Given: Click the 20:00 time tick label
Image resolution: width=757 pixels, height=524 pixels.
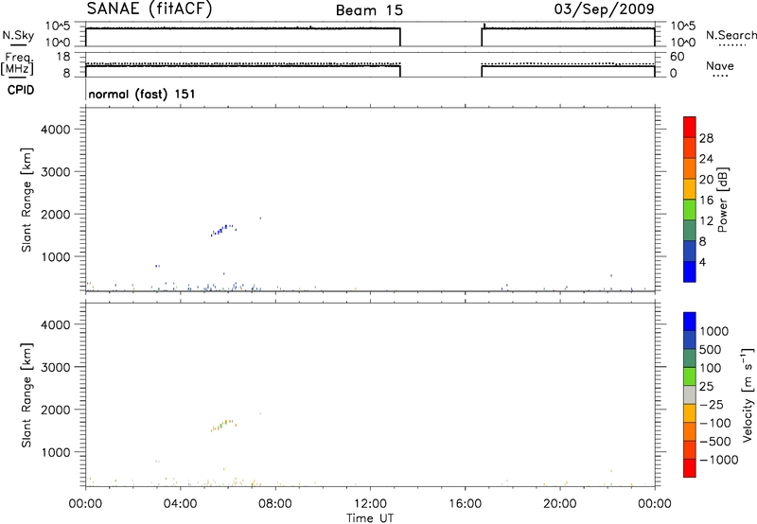Looking at the screenshot, I should point(559,504).
